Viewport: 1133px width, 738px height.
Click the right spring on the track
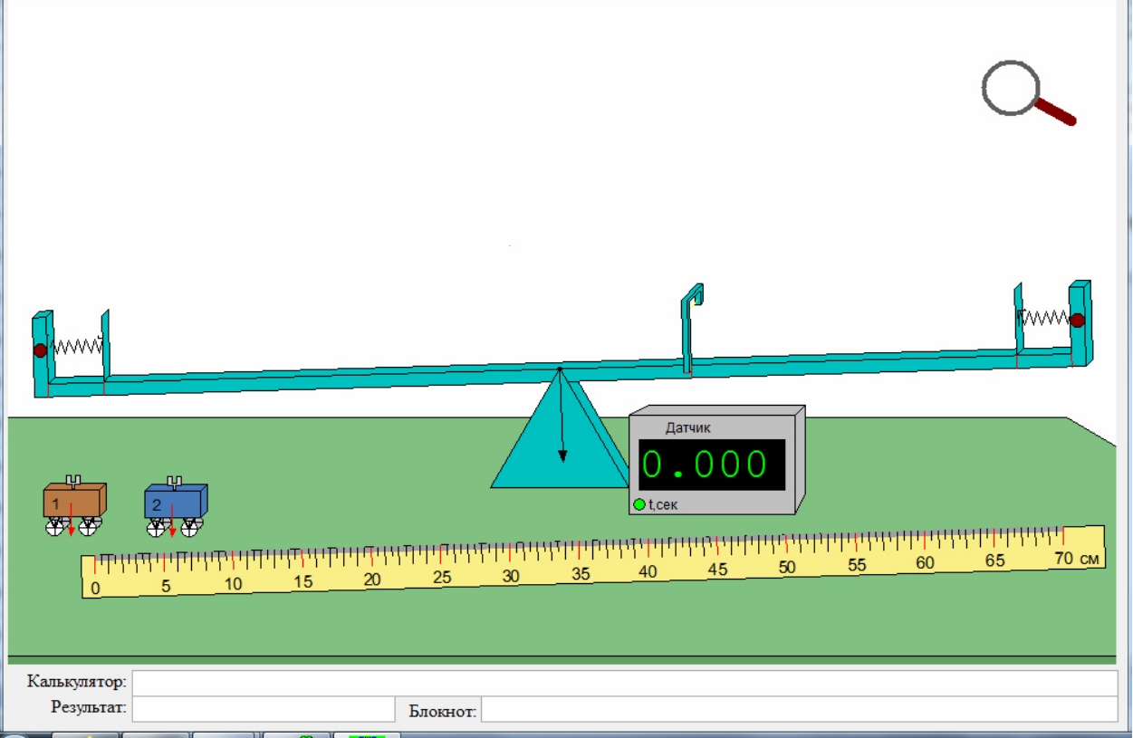(x=1044, y=317)
